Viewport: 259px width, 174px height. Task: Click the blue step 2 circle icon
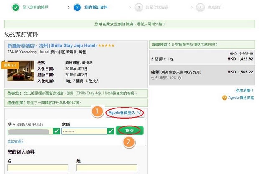click(77, 8)
